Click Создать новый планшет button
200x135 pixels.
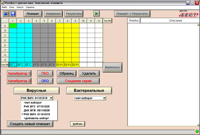click(30, 124)
